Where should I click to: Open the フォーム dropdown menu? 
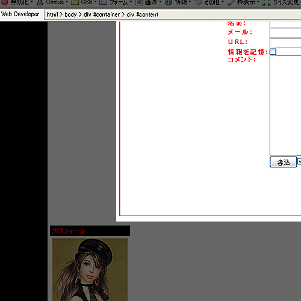119,2
